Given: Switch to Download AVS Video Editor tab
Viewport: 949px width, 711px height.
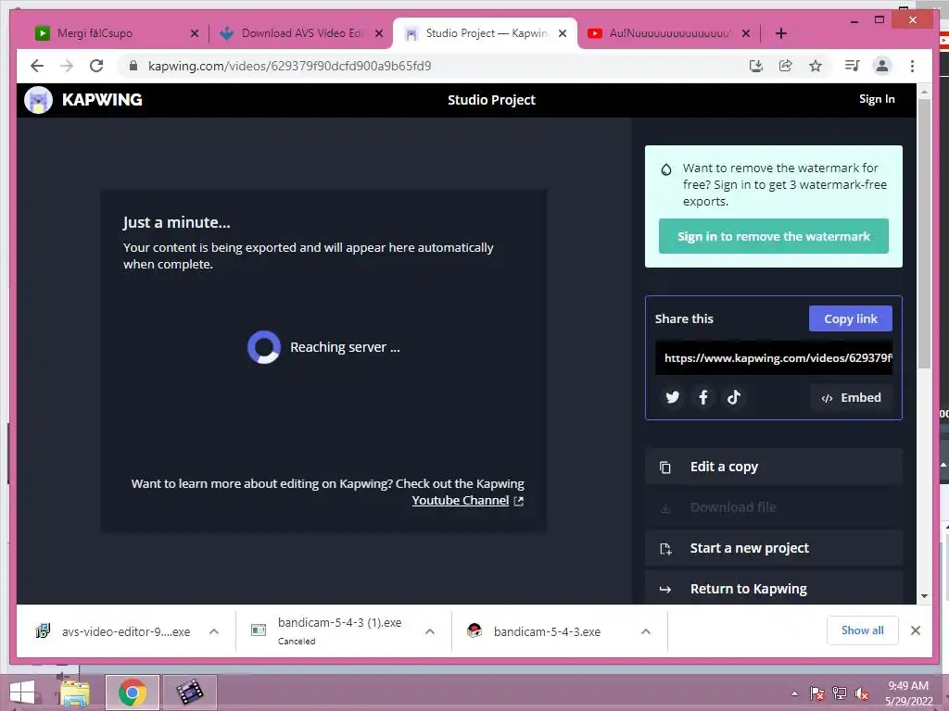Looking at the screenshot, I should (301, 33).
